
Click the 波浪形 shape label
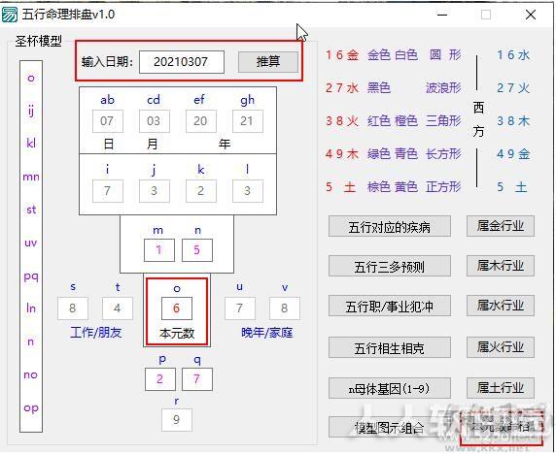point(443,87)
